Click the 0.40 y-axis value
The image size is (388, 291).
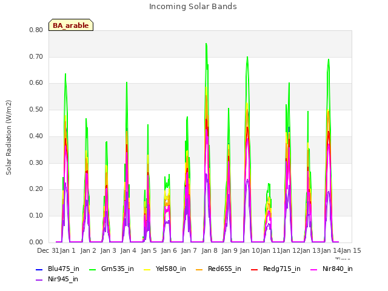coord(36,136)
